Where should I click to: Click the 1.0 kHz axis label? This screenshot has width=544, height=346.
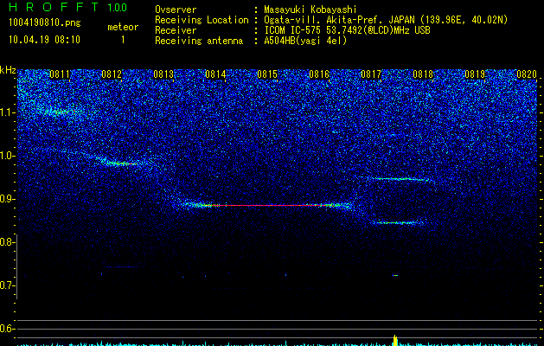[8, 156]
